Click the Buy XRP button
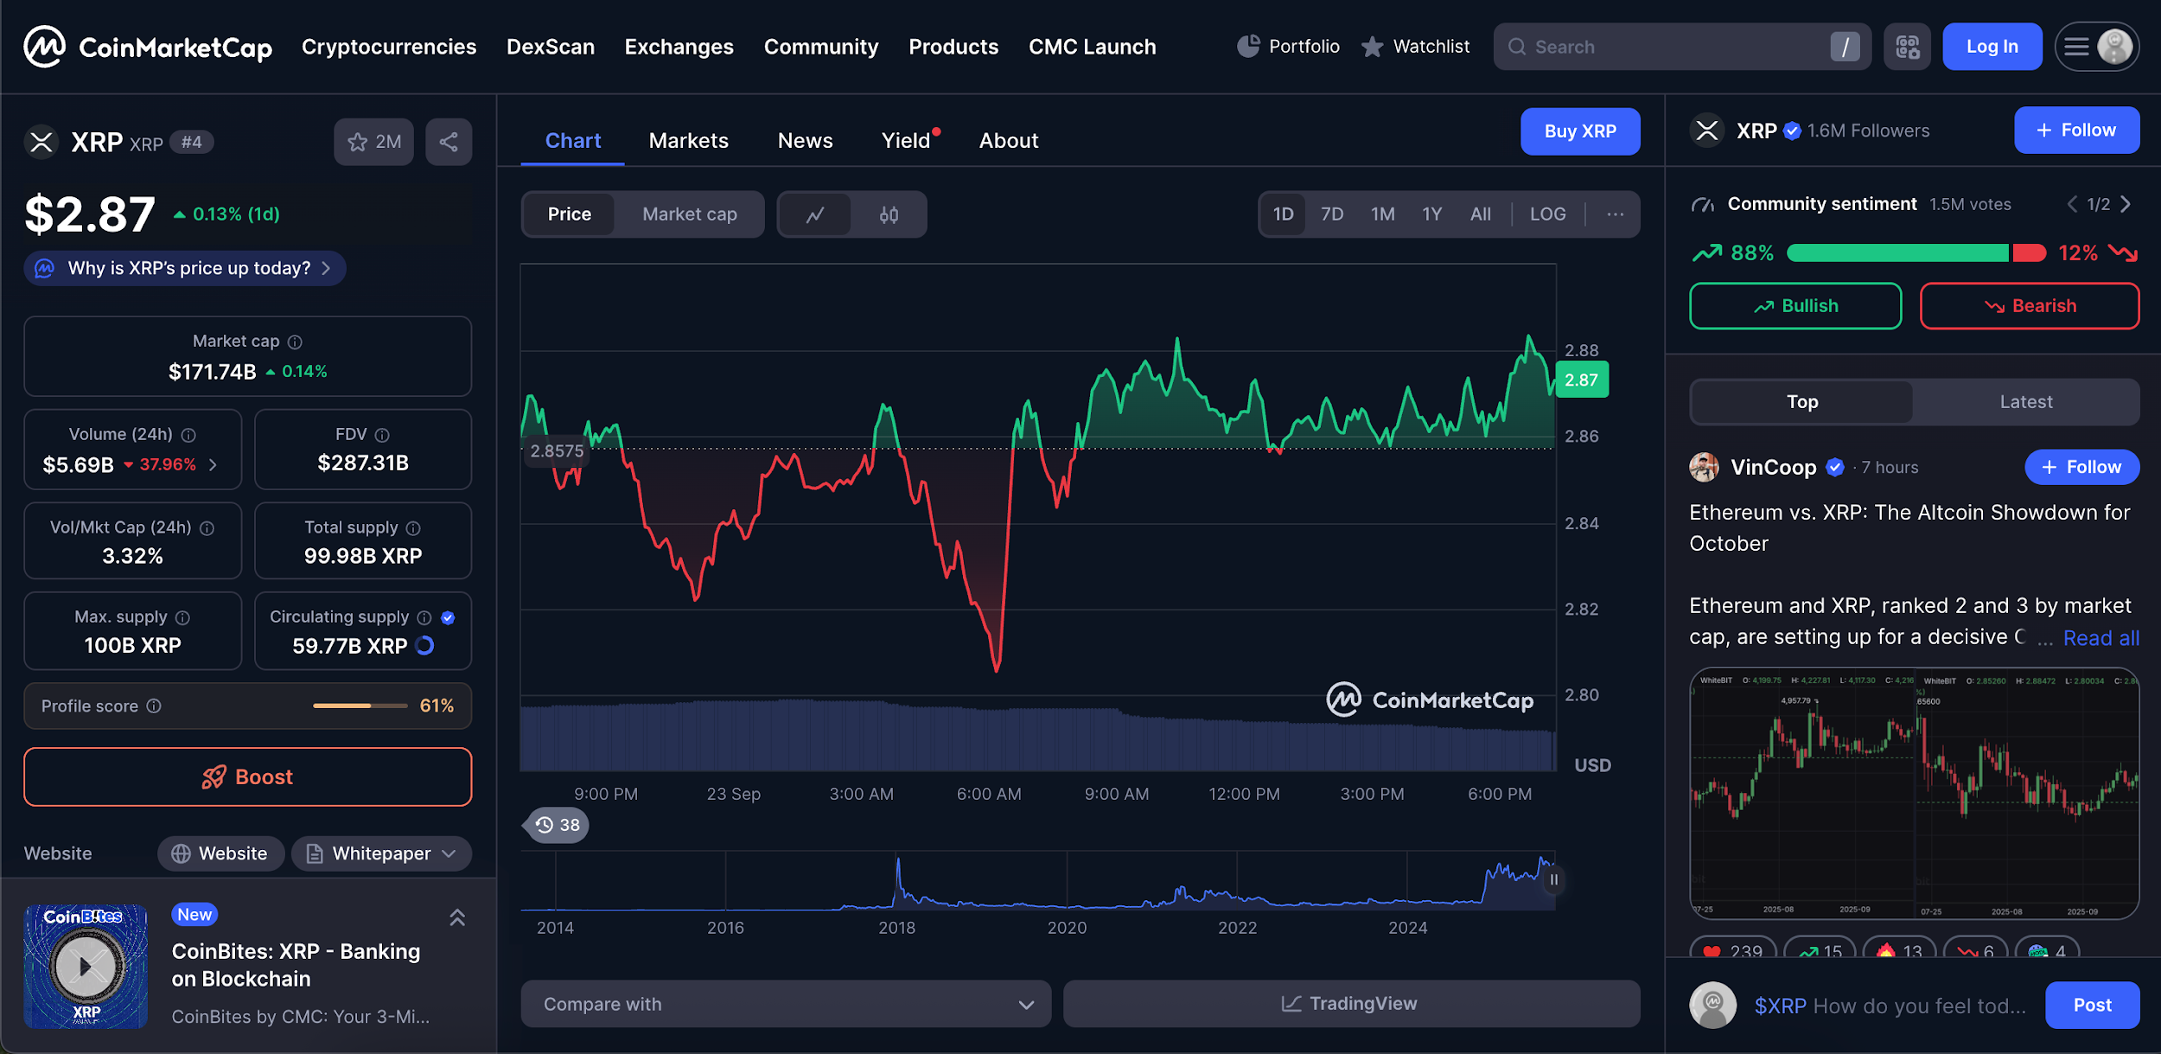 tap(1579, 131)
